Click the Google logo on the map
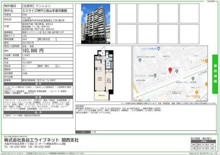Screen dimensions: 220x155 click(x=137, y=100)
